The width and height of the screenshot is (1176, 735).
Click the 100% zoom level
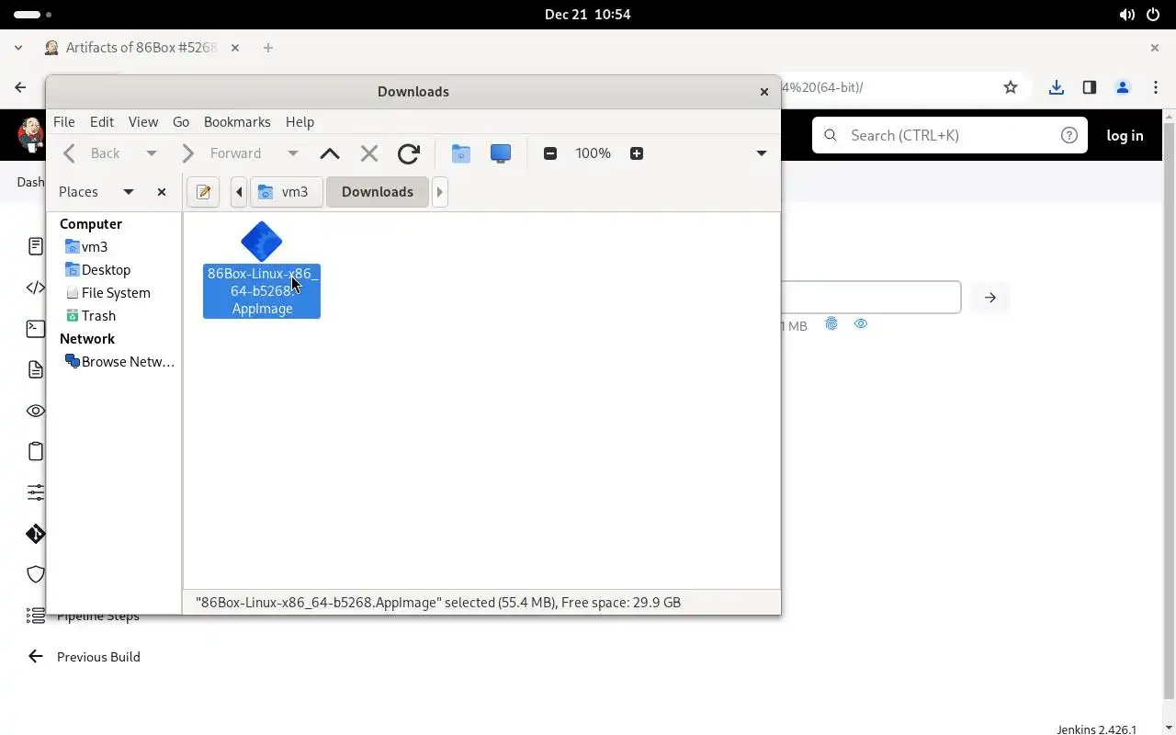tap(594, 153)
